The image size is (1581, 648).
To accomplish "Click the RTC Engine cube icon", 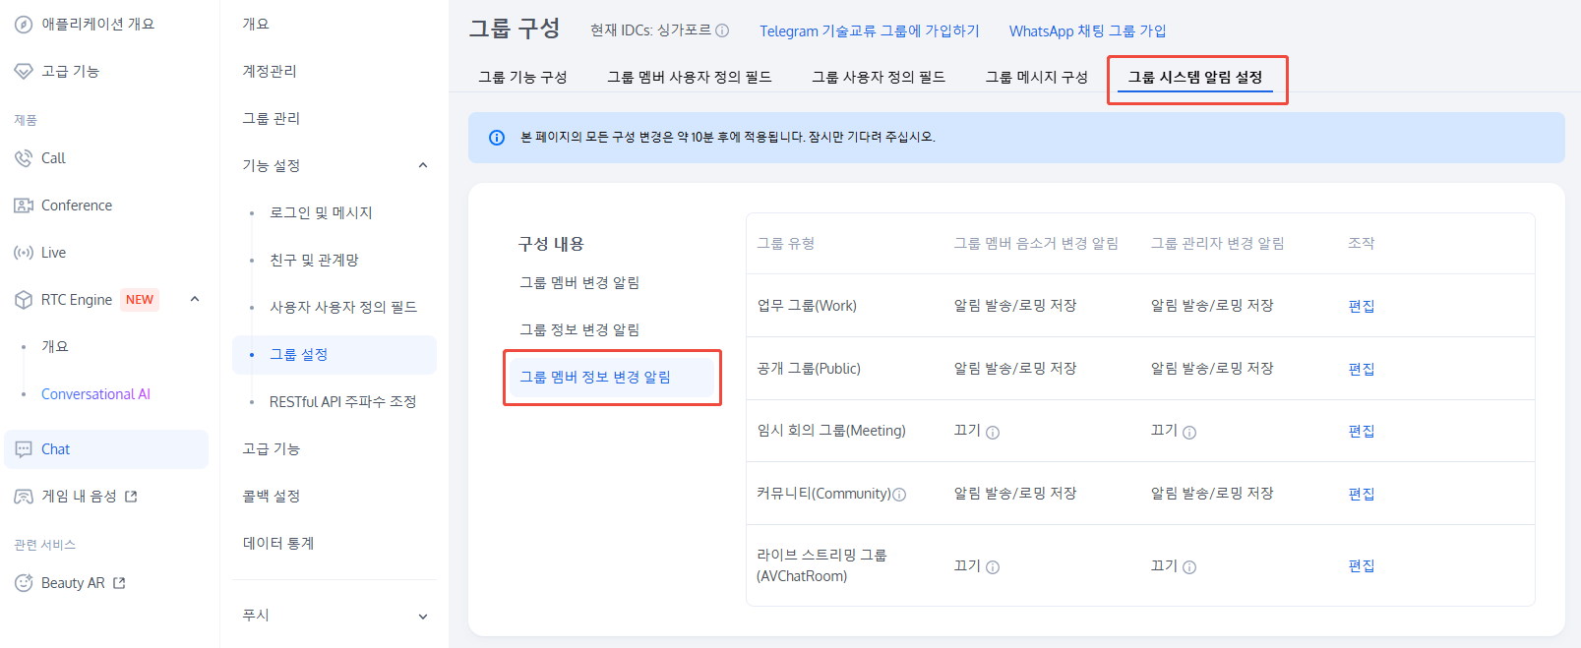I will pos(24,300).
